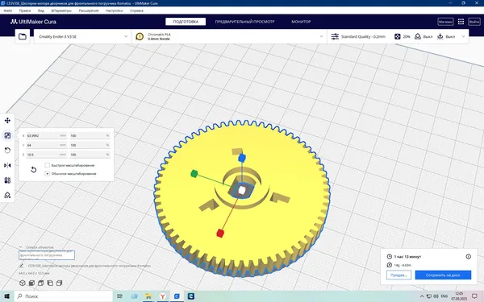Click the print settings sliders icon
Viewport: 484px width, 302px height.
tap(335, 37)
